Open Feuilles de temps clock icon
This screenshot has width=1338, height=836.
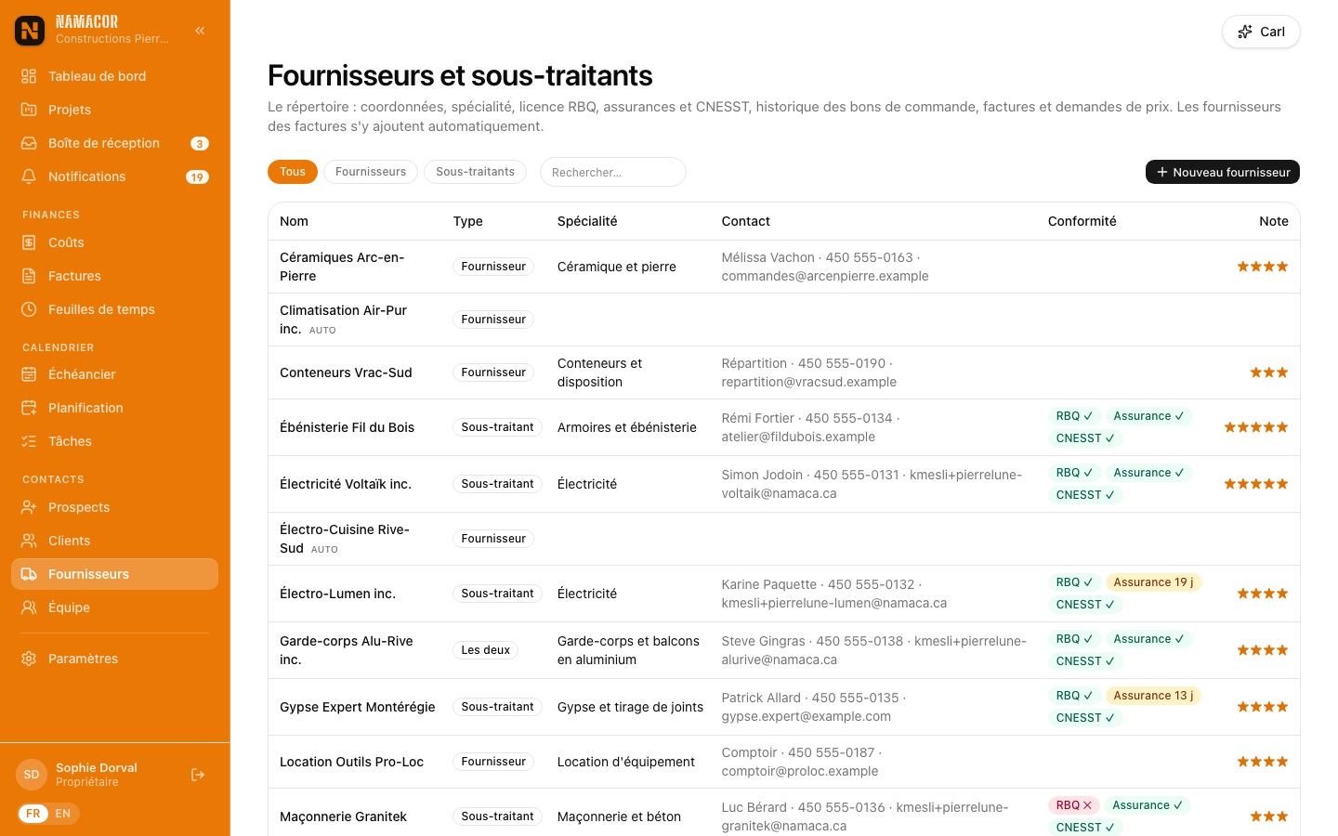click(x=29, y=309)
